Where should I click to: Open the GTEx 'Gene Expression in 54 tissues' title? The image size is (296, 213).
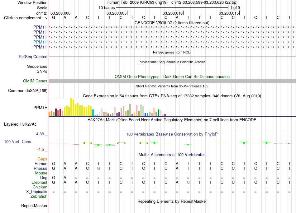172,96
